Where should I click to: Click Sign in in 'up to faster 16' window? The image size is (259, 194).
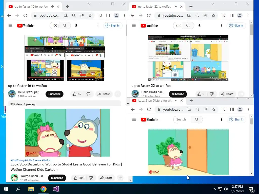coord(113,26)
